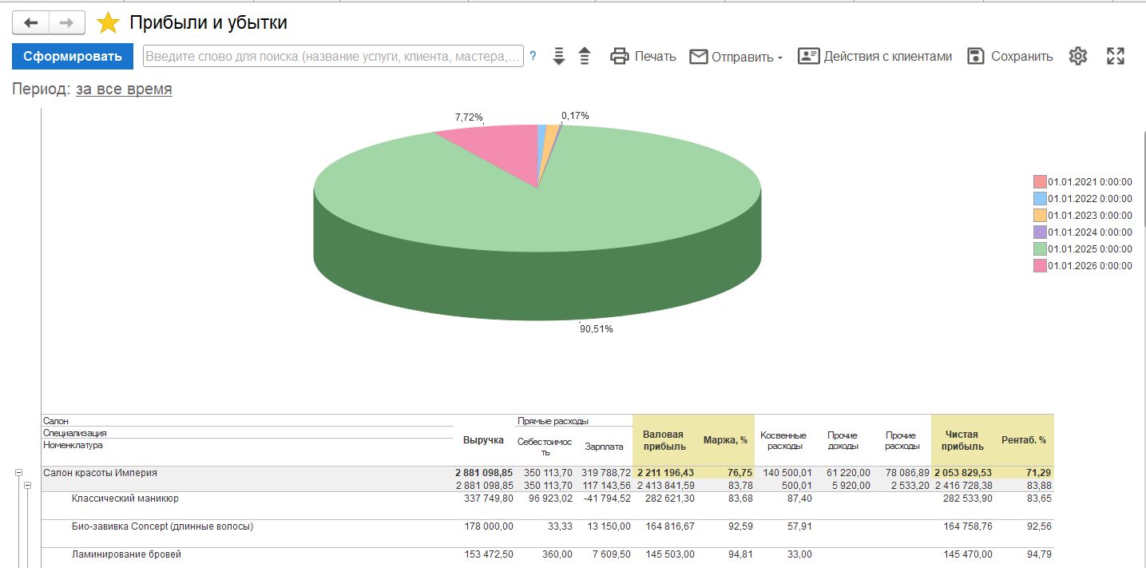Click the forward navigation arrow
The width and height of the screenshot is (1146, 568).
point(67,22)
